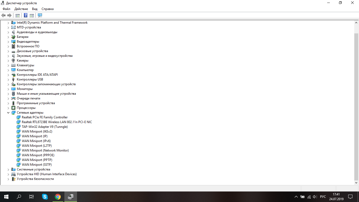Screen dimensions: 359x202
Task: Open the taskbar Search magnifier
Action: coord(19,196)
